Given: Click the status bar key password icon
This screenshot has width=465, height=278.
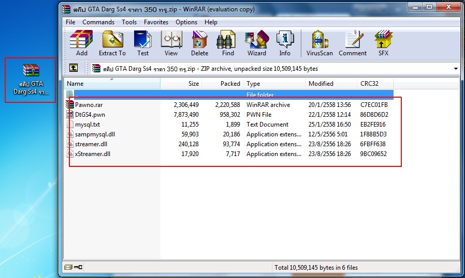Looking at the screenshot, I should point(78,267).
